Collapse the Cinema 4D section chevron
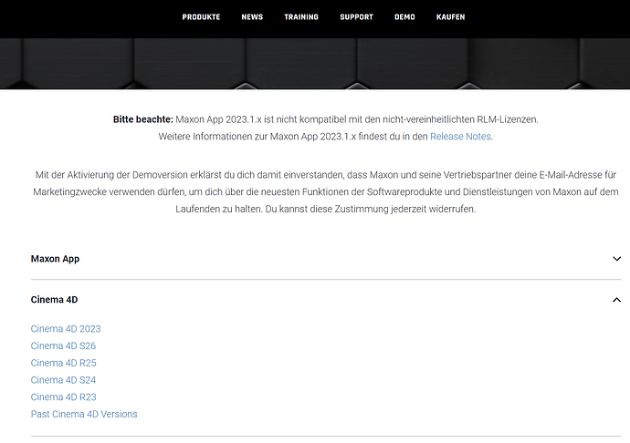This screenshot has height=443, width=630. point(616,300)
